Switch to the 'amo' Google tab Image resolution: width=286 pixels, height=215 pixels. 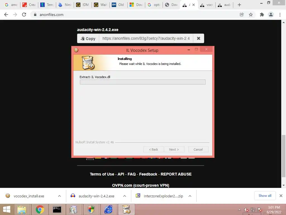click(11, 5)
